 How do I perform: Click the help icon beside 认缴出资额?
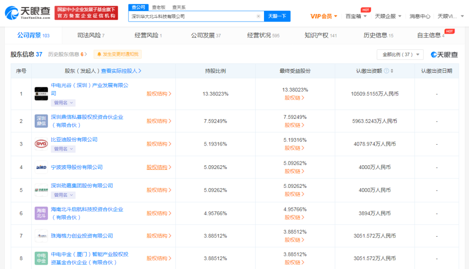click(386, 71)
